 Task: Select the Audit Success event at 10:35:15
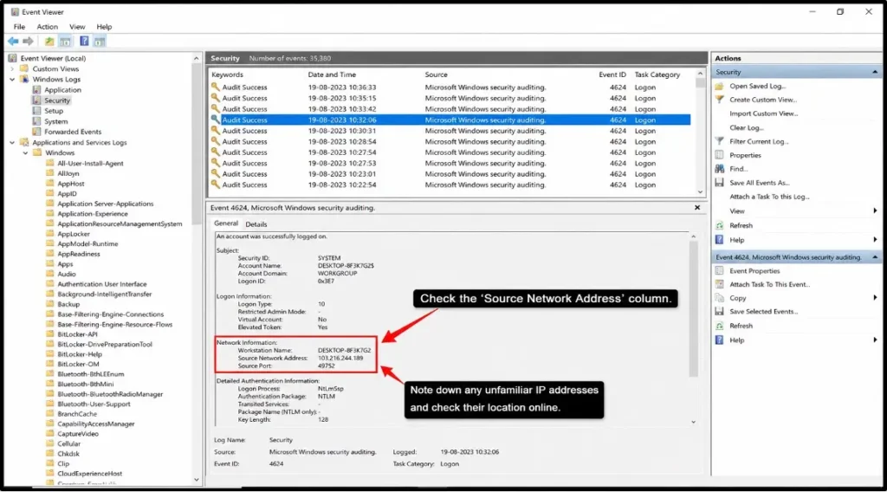[x=450, y=99]
